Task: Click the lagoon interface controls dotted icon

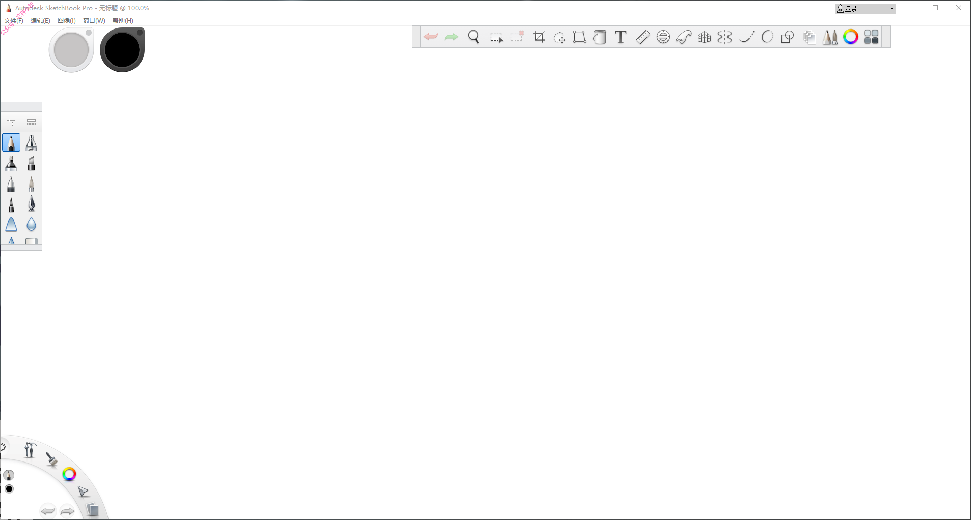Action: 3,447
